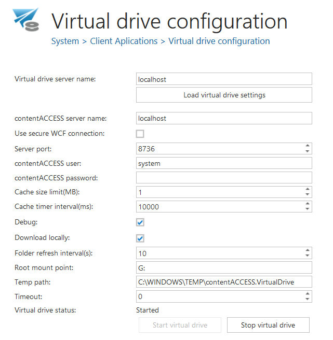Disable the Download locally checkbox
The width and height of the screenshot is (333, 340).
[140, 238]
